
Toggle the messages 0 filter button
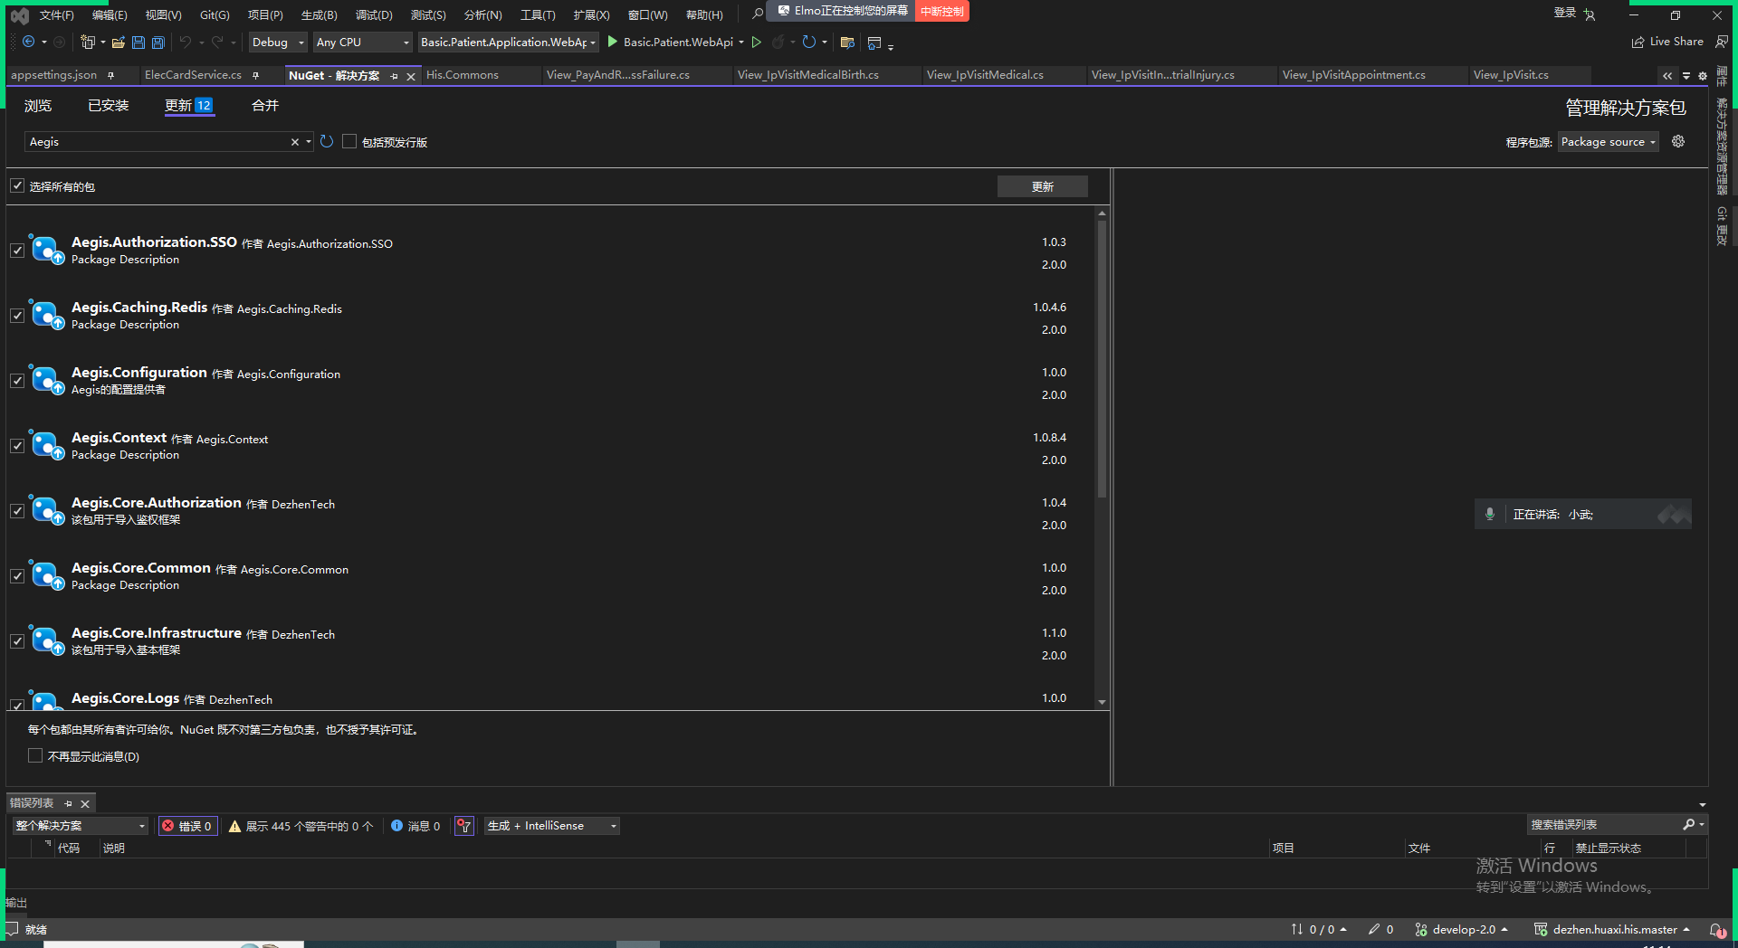coord(415,826)
